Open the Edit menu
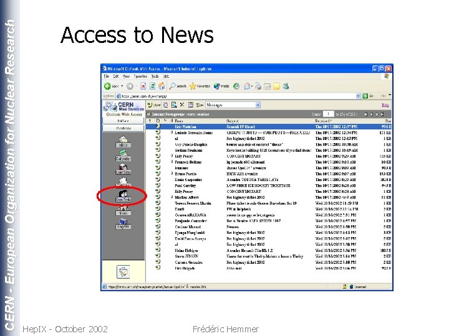Viewport: 449px width, 336px height. 116,77
